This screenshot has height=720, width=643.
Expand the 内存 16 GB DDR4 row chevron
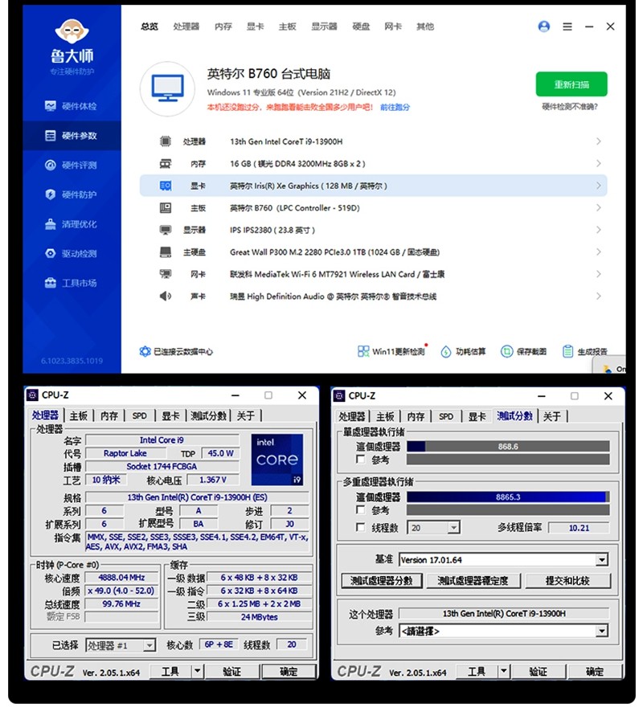[x=599, y=163]
